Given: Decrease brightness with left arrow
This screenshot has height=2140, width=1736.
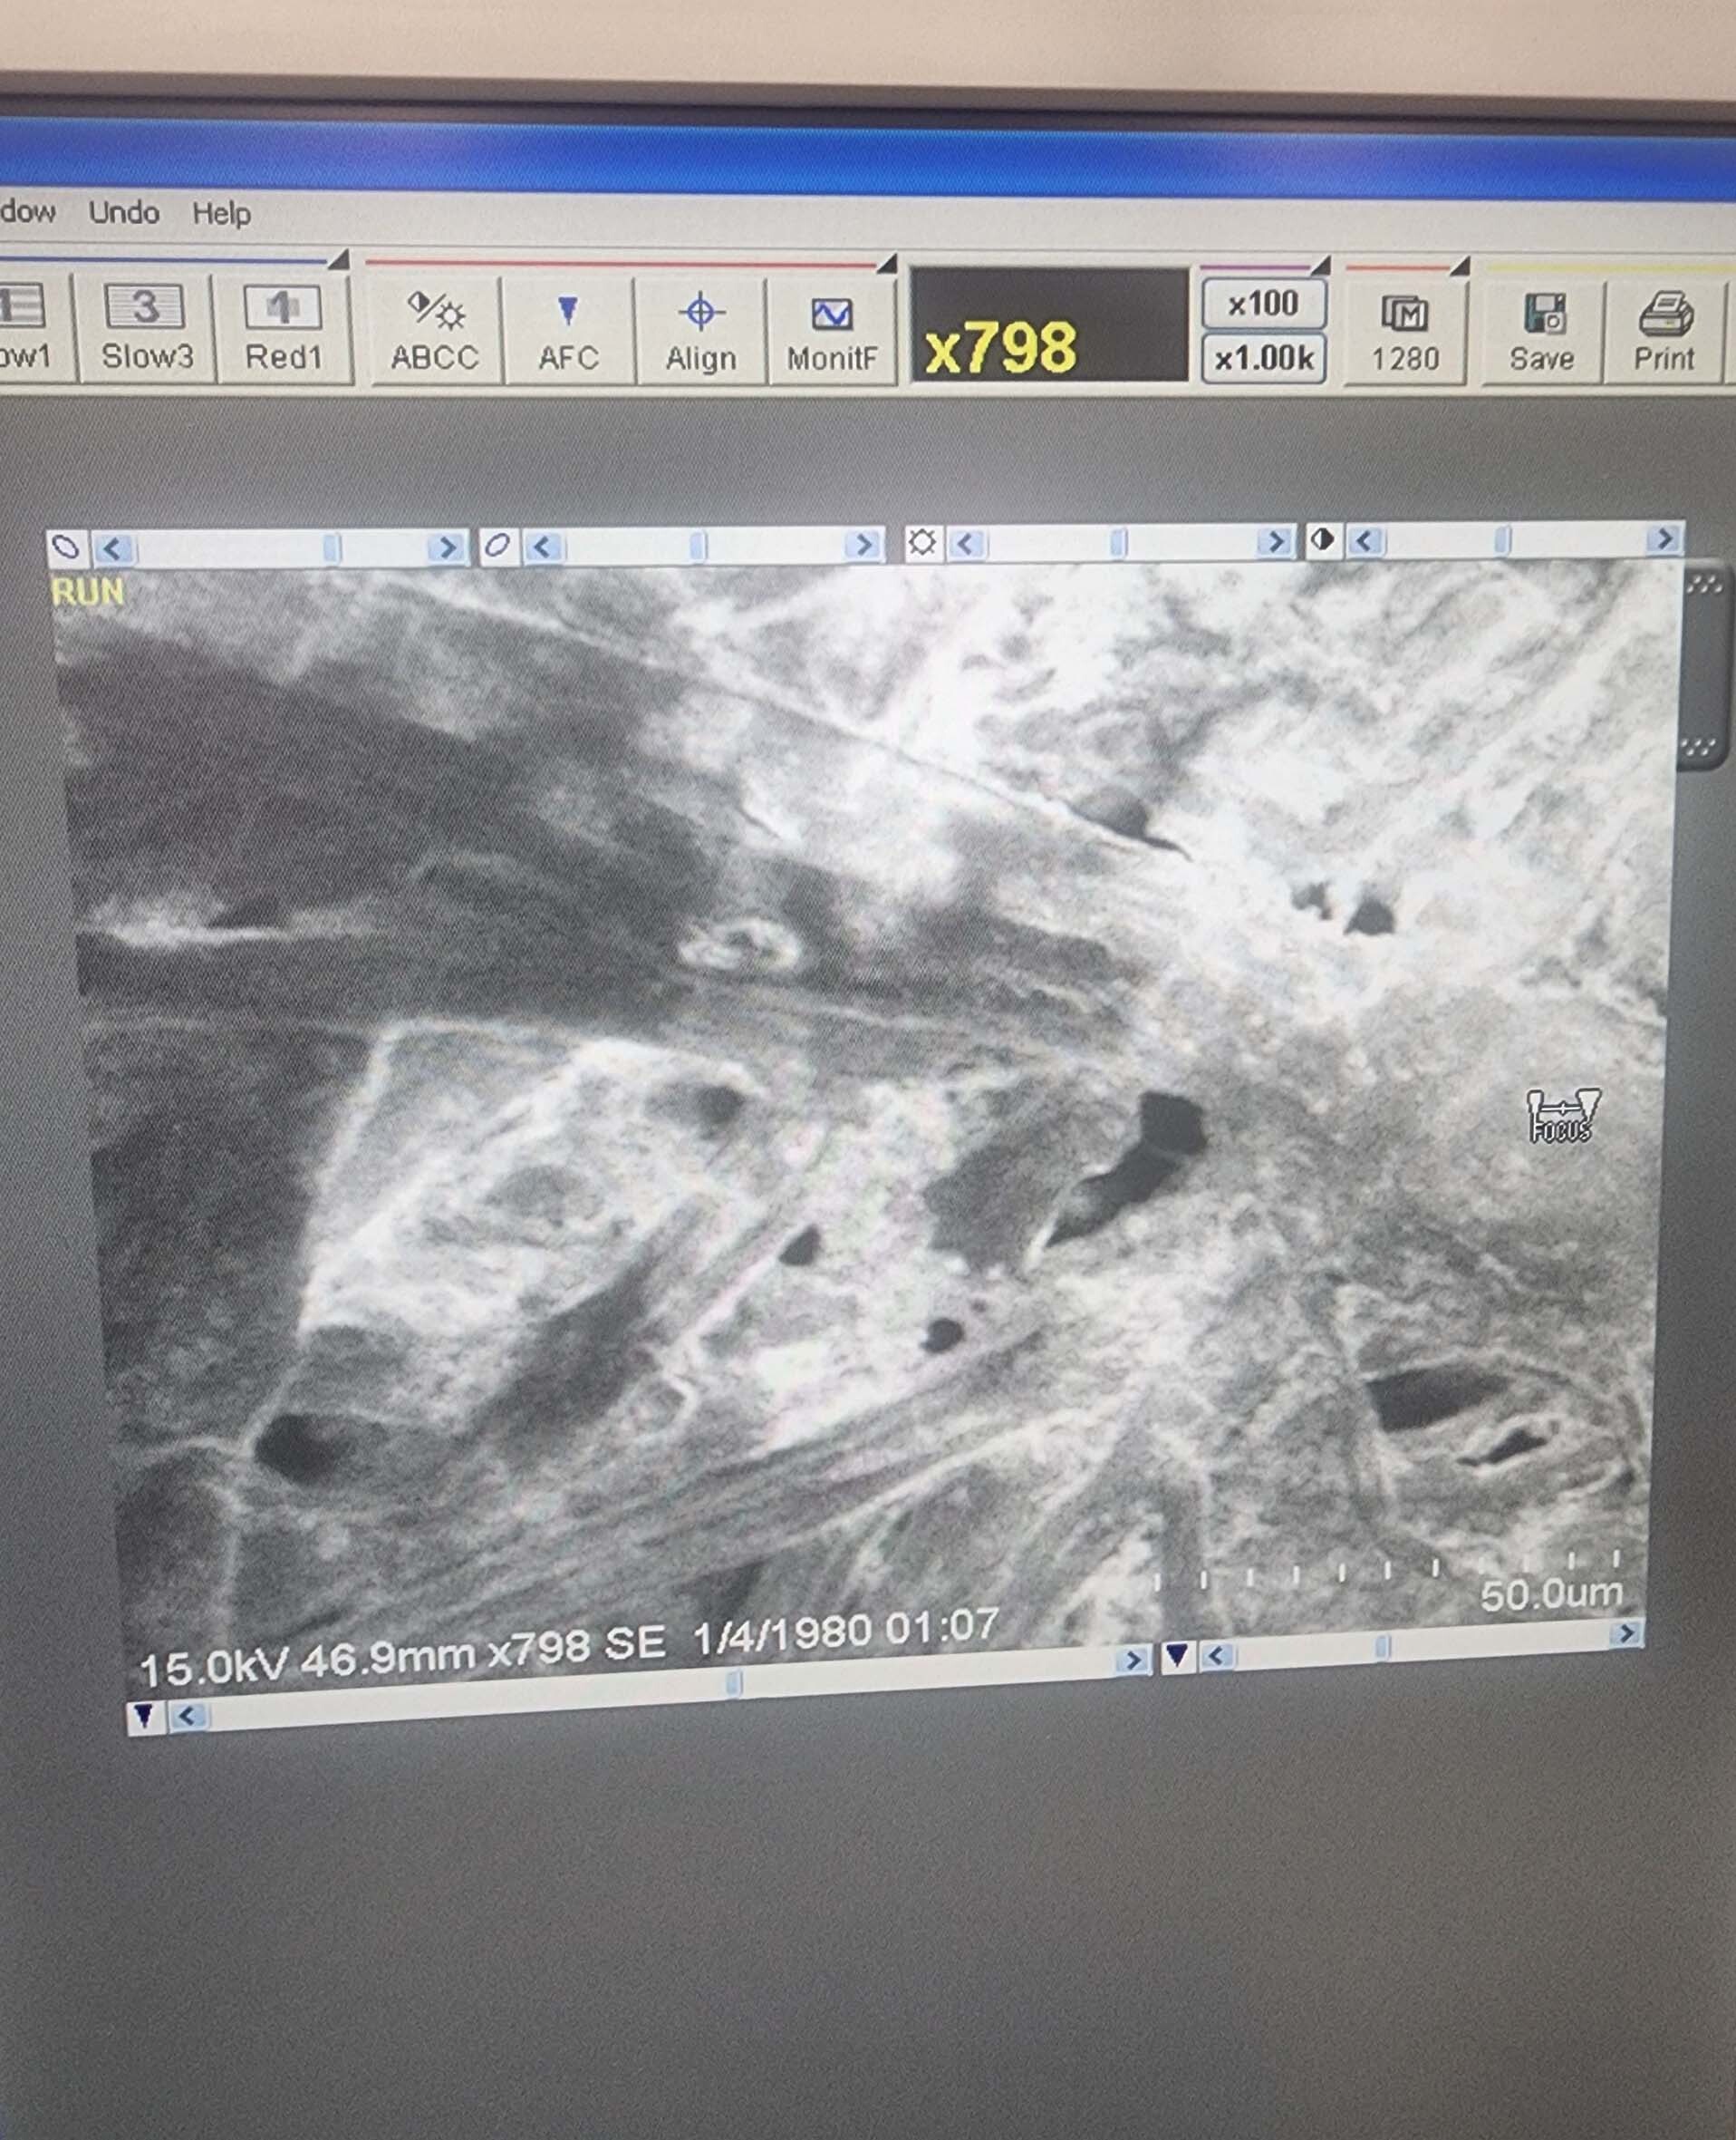Looking at the screenshot, I should [x=966, y=542].
